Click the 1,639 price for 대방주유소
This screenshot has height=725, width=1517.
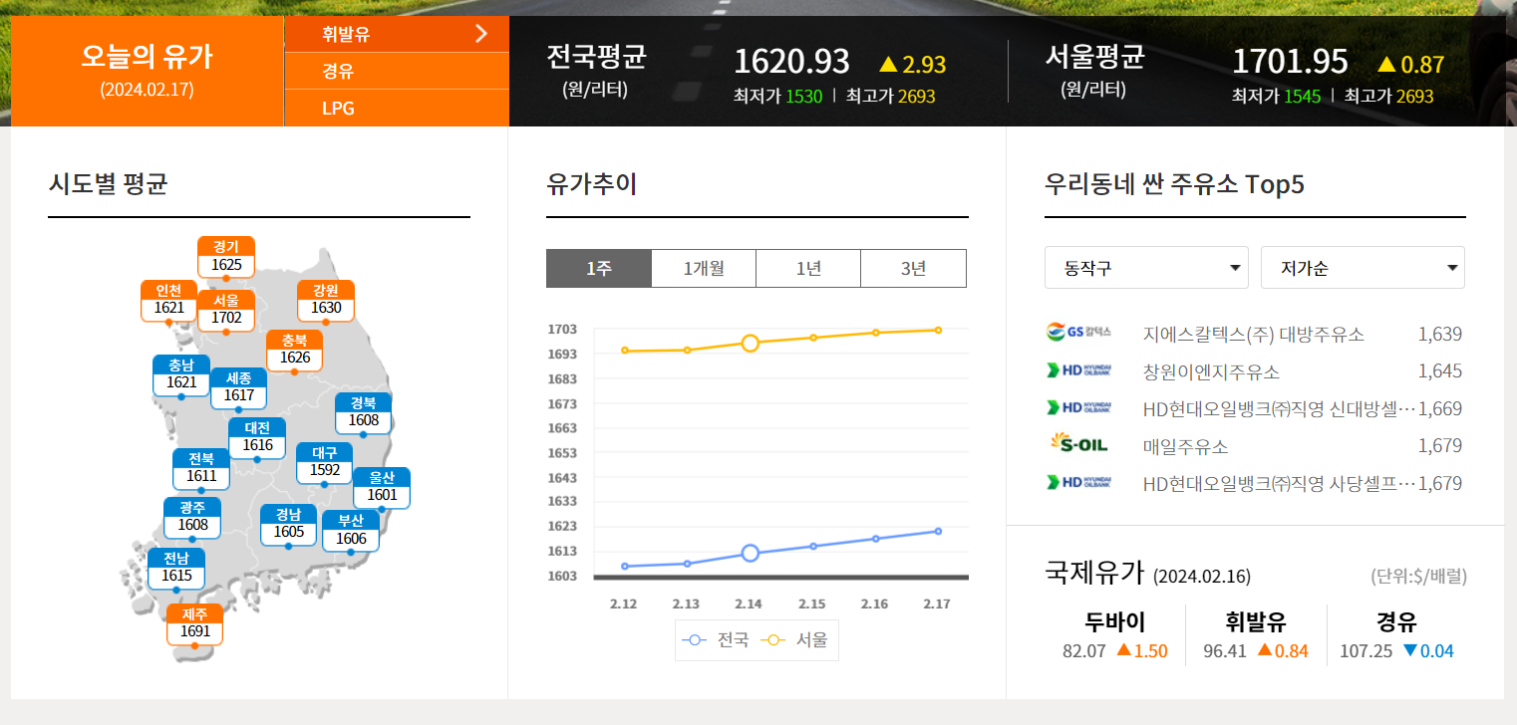click(x=1440, y=334)
